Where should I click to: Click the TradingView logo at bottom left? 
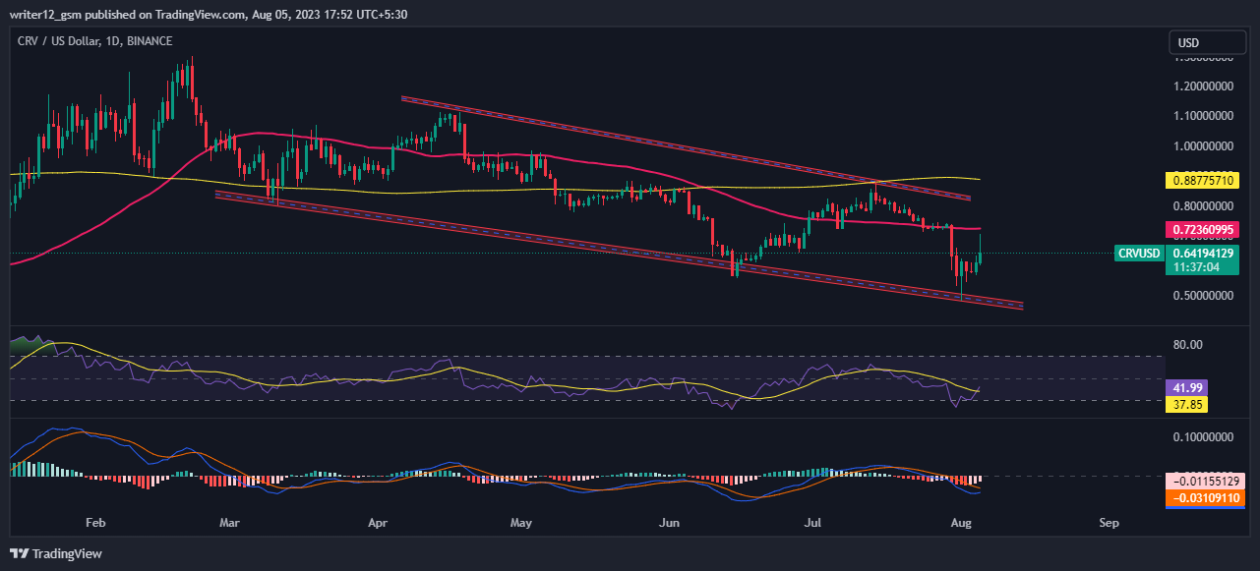point(56,553)
